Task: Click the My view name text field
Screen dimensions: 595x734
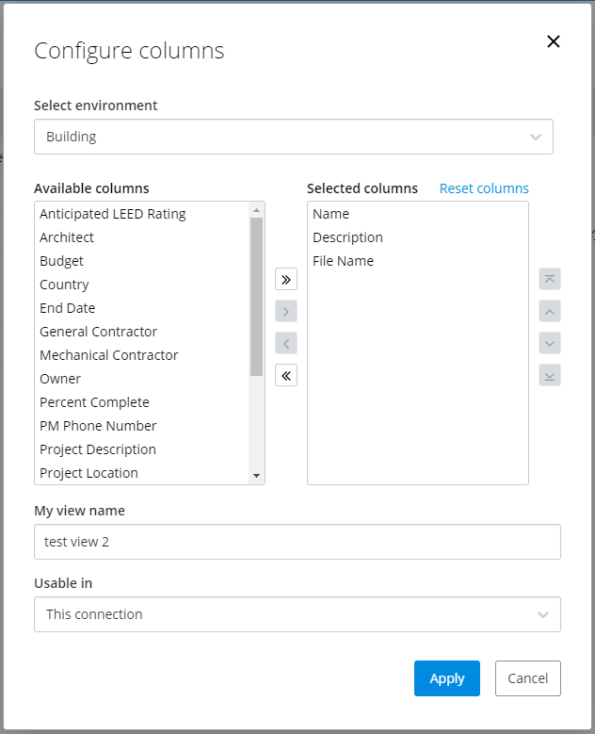Action: 297,542
